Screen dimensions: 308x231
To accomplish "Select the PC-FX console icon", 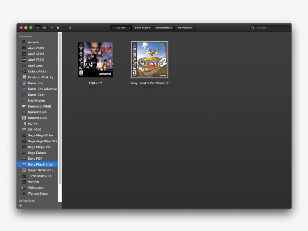I will tap(24, 124).
